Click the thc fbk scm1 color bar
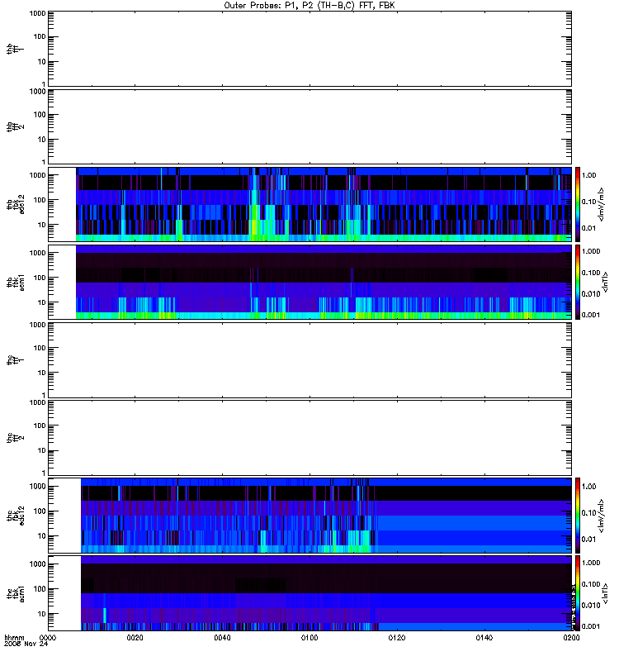This screenshot has width=619, height=661. click(x=578, y=593)
